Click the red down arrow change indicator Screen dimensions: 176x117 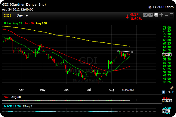(x=127, y=17)
